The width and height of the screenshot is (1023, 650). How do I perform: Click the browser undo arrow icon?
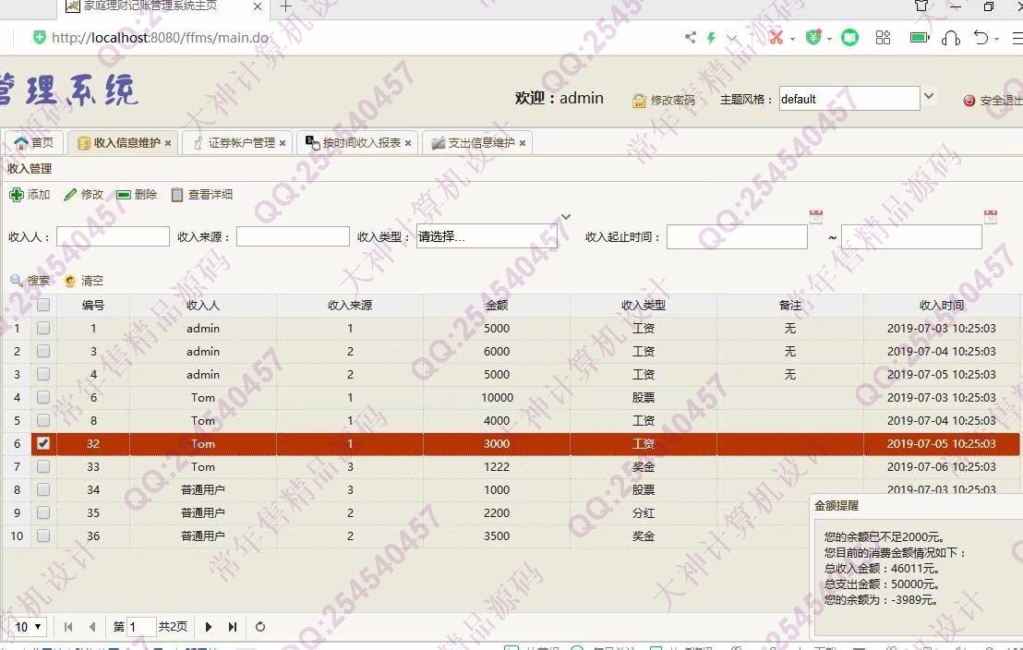click(981, 37)
